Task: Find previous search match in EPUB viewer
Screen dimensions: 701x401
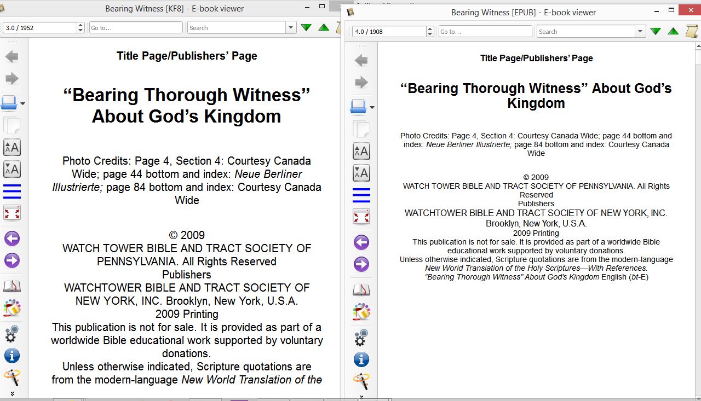Action: pyautogui.click(x=673, y=32)
